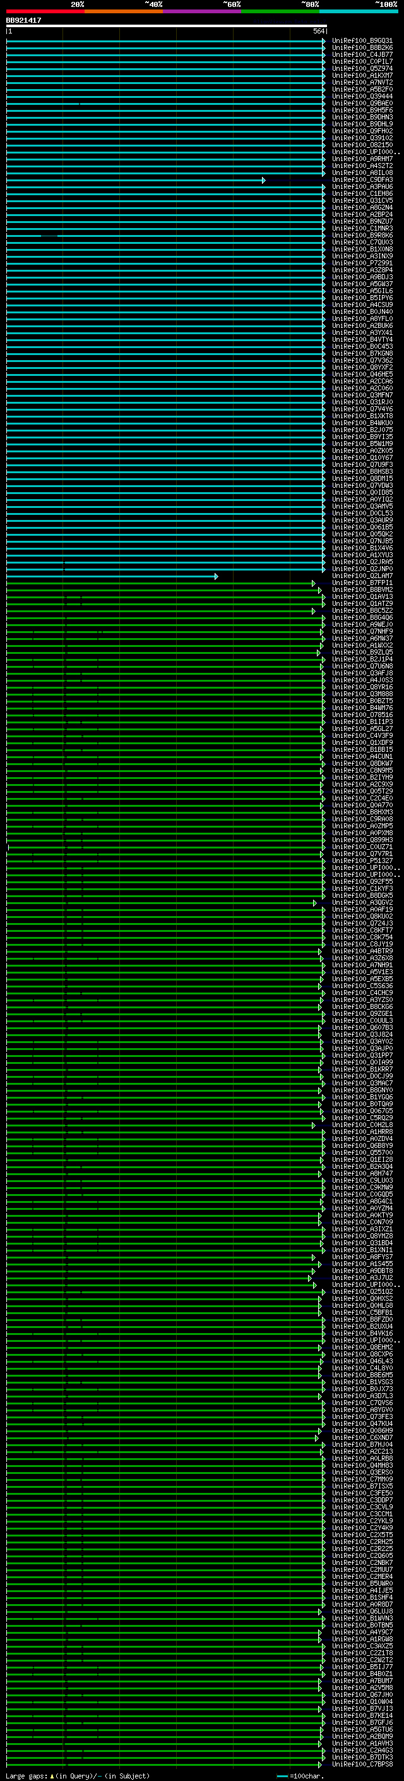Open hit UniRef100_A7NVT2

click(362, 82)
